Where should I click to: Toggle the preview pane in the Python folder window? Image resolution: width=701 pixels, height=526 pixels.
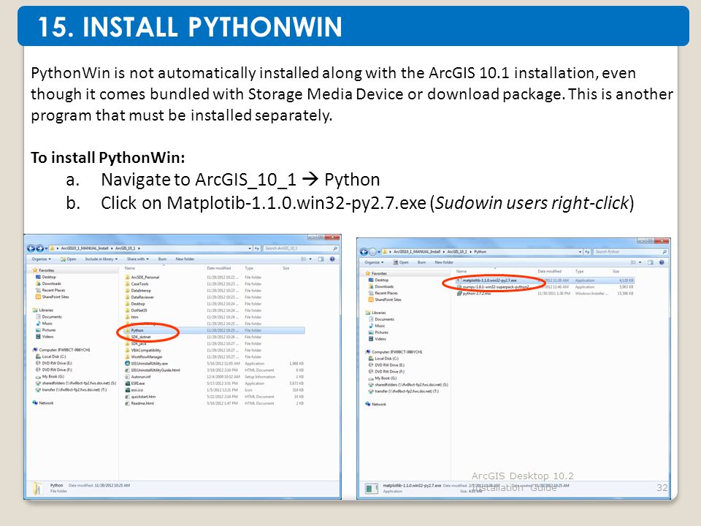(650, 262)
